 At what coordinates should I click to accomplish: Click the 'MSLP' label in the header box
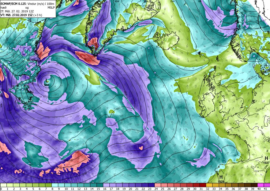[x=51, y=7]
